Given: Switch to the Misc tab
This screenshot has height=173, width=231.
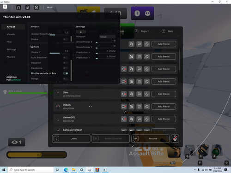Looking at the screenshot, I should point(9,42).
